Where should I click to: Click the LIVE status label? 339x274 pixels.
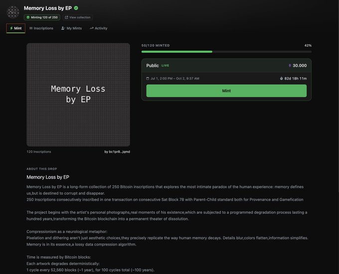(x=165, y=65)
